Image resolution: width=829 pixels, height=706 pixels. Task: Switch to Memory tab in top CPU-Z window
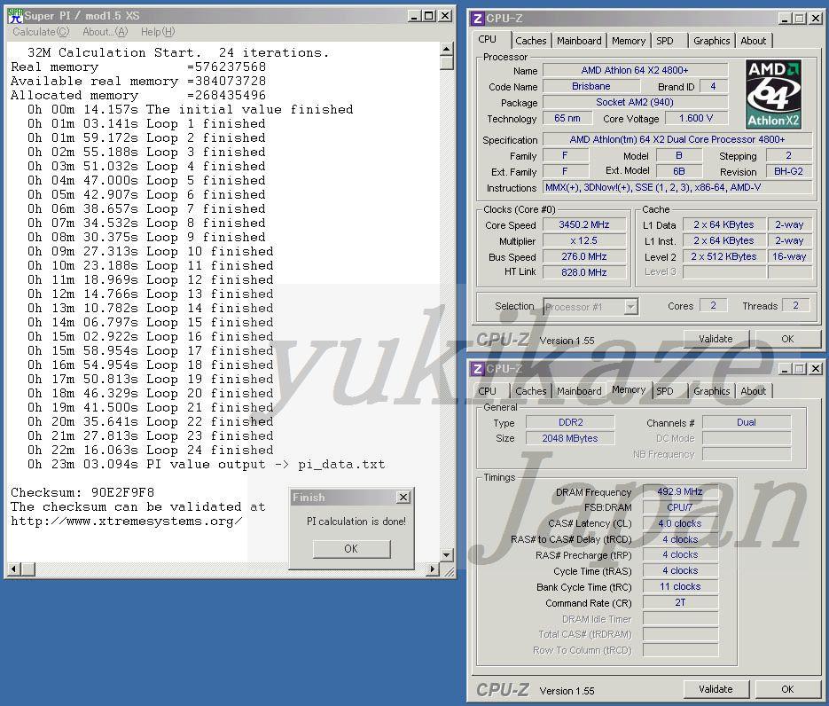(629, 41)
